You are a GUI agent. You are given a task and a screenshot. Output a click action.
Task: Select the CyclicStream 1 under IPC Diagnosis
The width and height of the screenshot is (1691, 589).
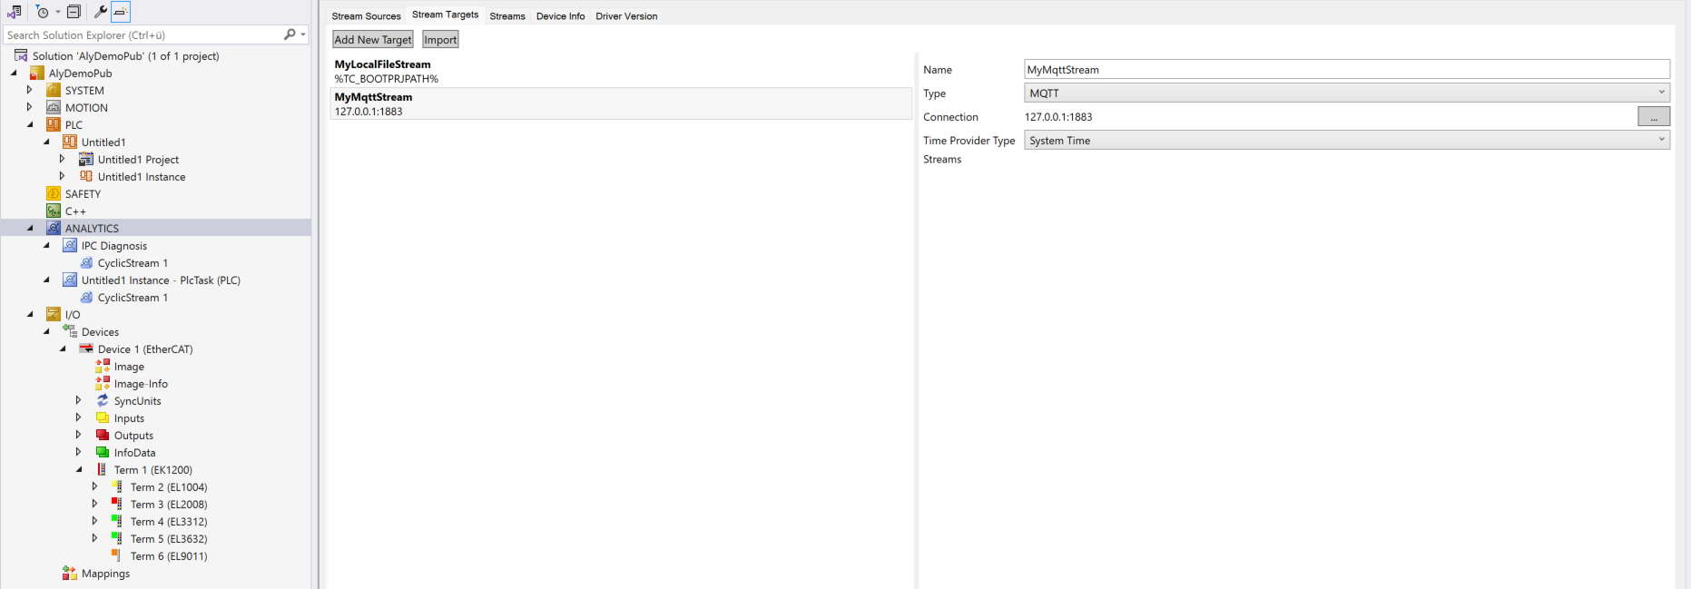[133, 262]
